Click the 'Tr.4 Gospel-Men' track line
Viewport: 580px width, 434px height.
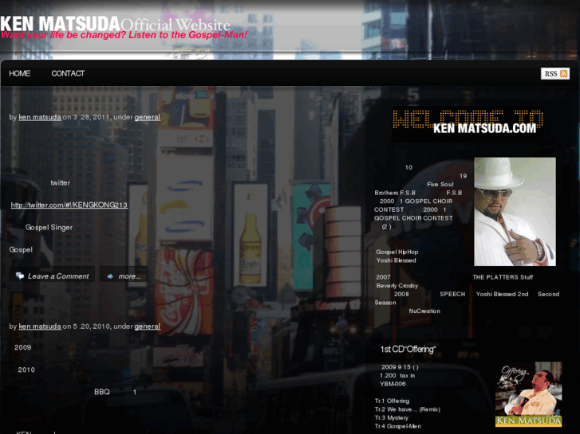397,427
